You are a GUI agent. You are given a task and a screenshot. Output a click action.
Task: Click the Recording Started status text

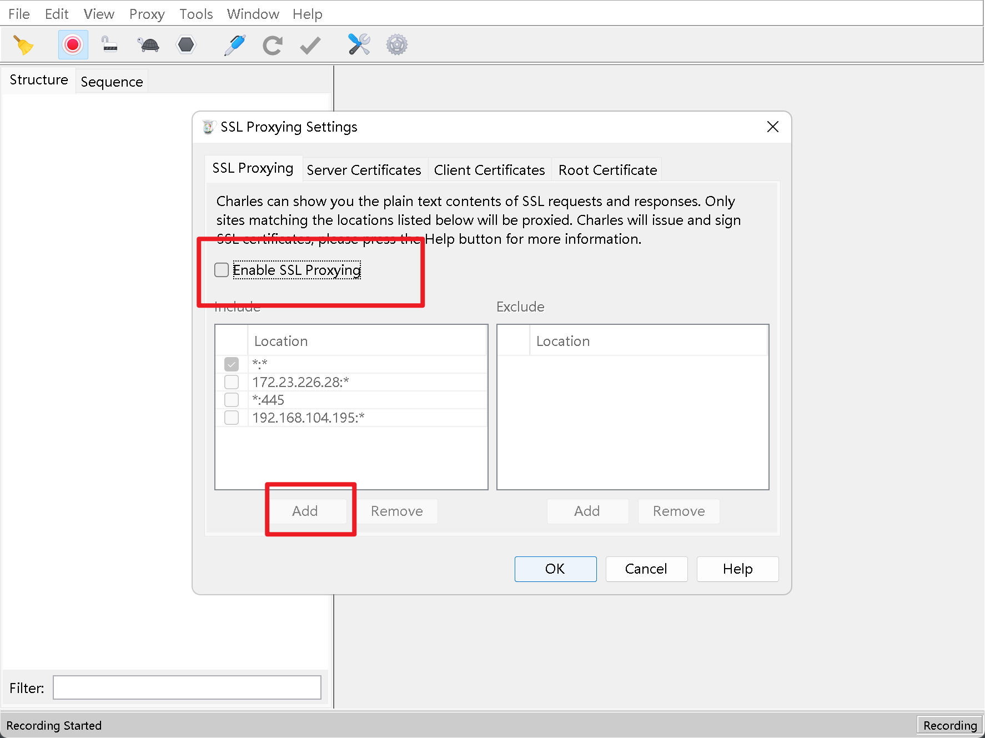[54, 725]
